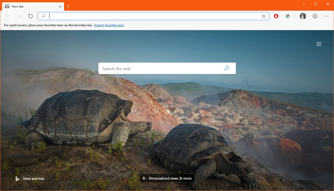Send feedback using the smiley icon
Screen dimensions: 334x191
[315, 16]
